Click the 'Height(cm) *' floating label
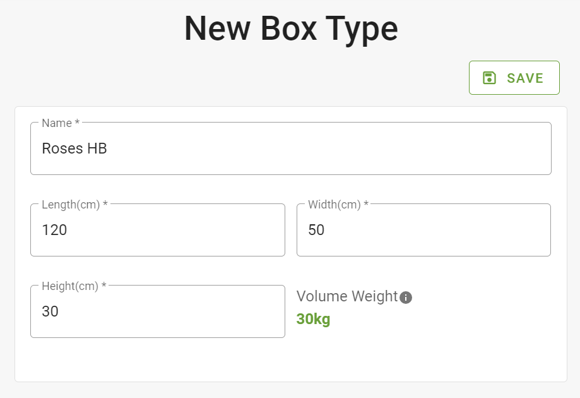The width and height of the screenshot is (580, 398). tap(74, 286)
